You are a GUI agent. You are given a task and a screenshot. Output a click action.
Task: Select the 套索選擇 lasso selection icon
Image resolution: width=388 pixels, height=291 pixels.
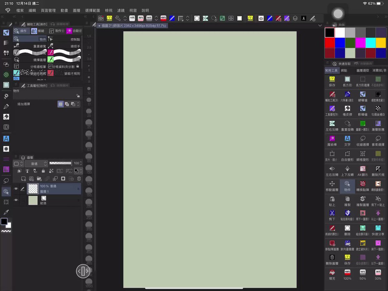pos(378,138)
